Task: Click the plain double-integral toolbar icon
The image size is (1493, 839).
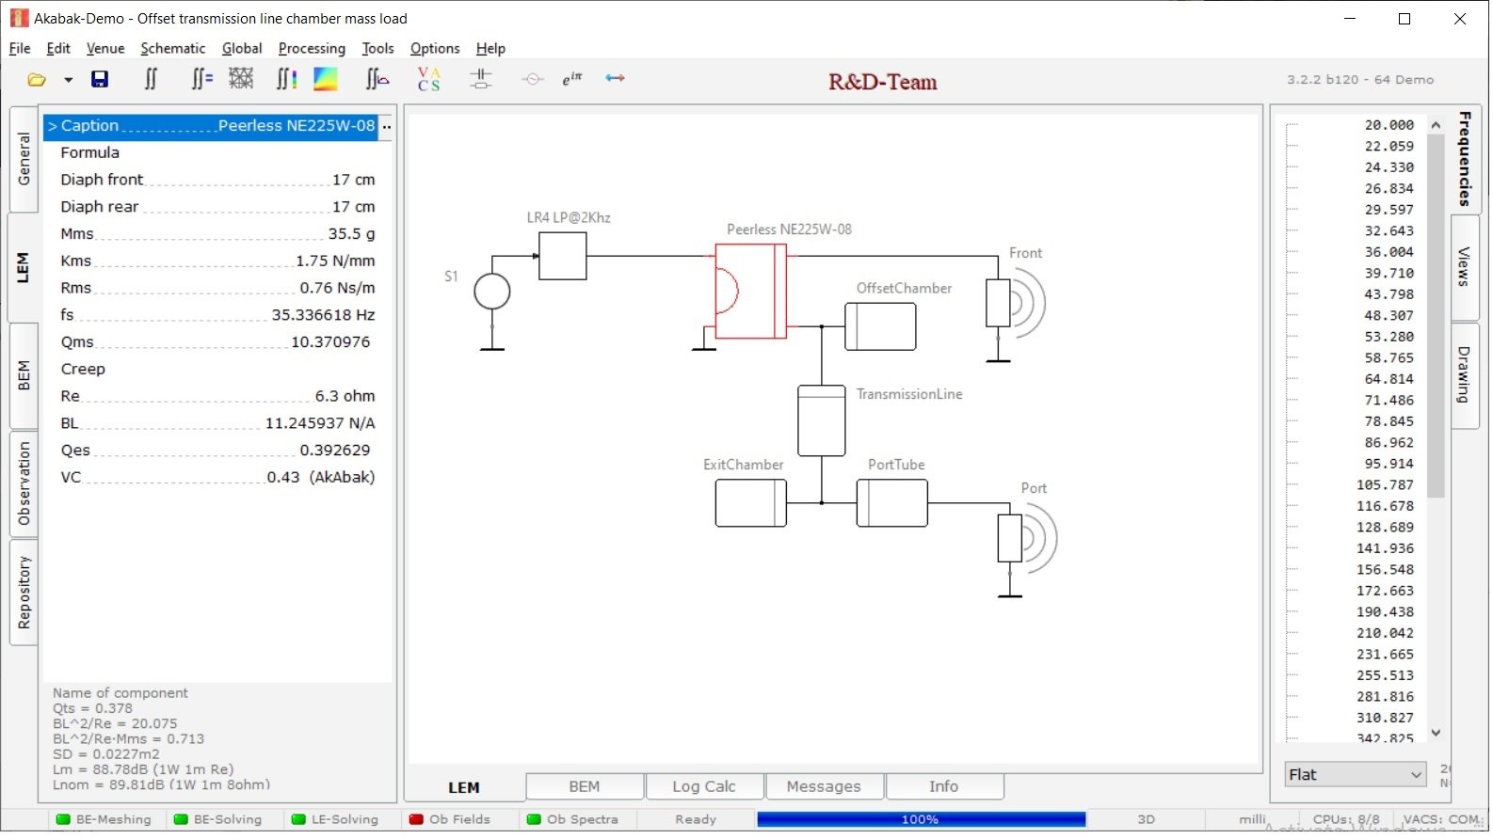Action: click(151, 80)
